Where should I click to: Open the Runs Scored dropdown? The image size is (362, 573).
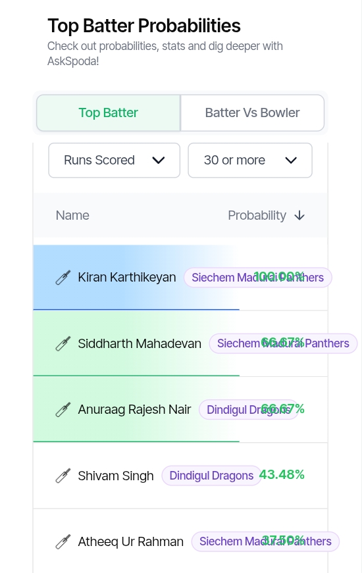click(x=114, y=161)
